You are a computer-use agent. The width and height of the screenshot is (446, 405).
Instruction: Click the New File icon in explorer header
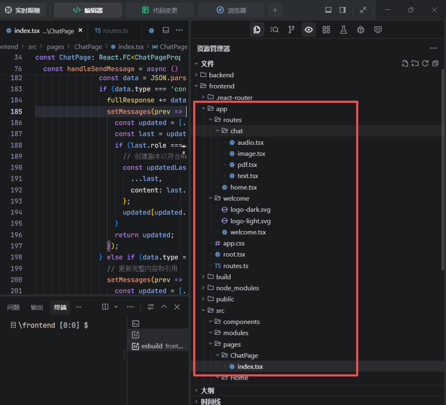[405, 64]
